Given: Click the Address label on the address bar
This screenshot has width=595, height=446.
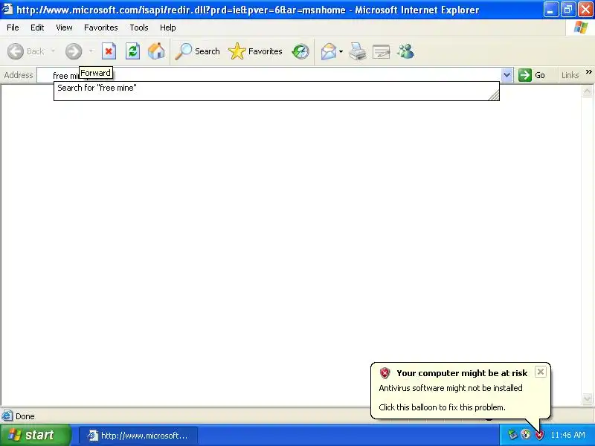Looking at the screenshot, I should click(x=18, y=75).
